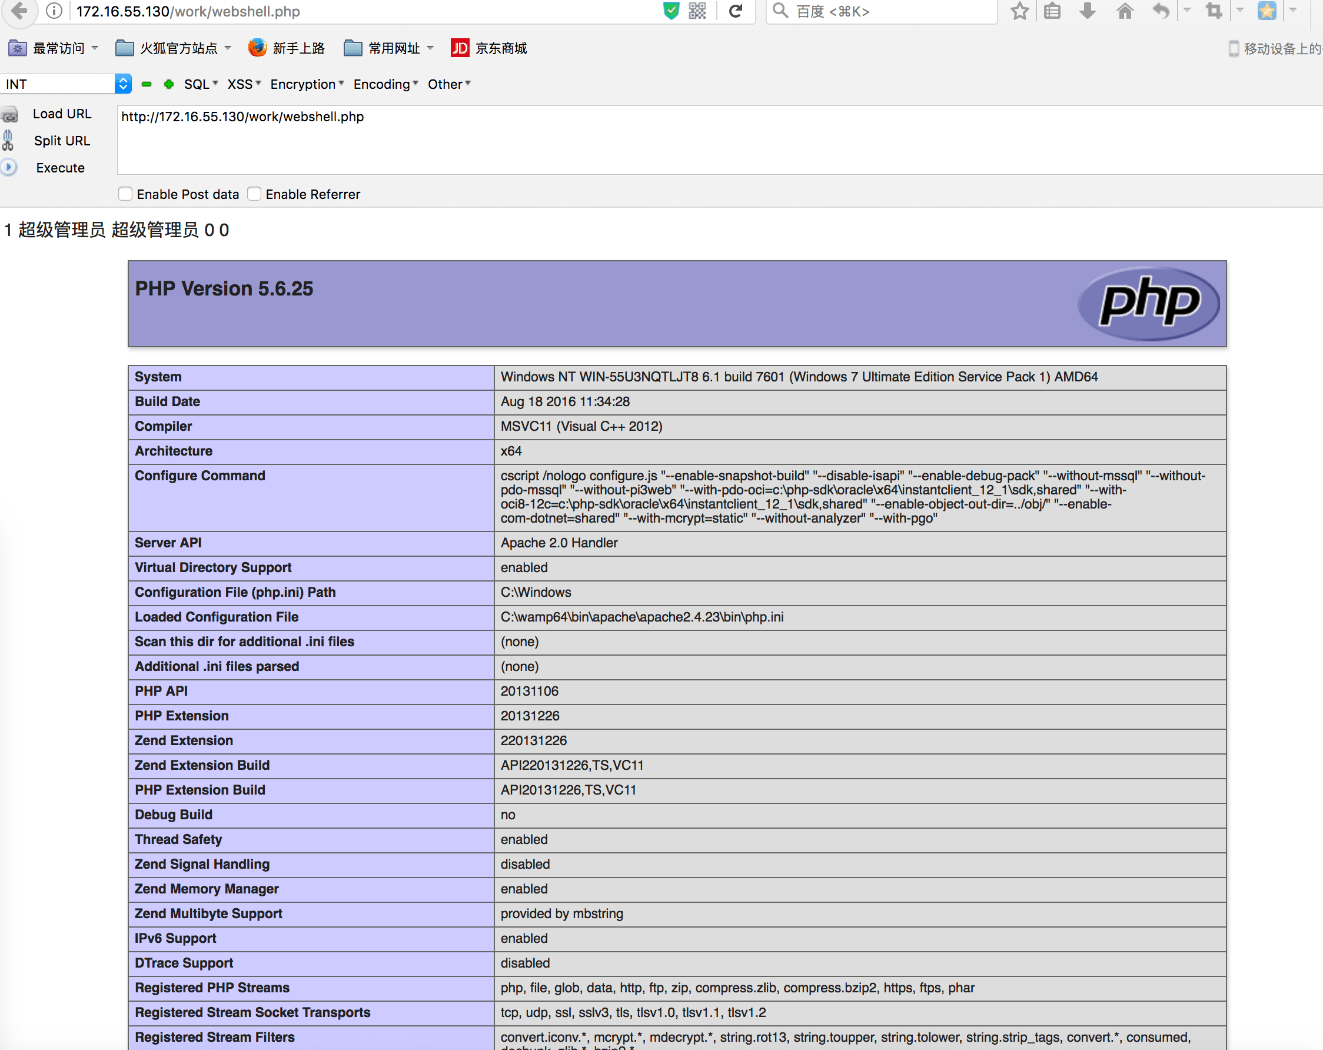Click the QR code icon in address bar
The width and height of the screenshot is (1323, 1050).
coord(697,11)
